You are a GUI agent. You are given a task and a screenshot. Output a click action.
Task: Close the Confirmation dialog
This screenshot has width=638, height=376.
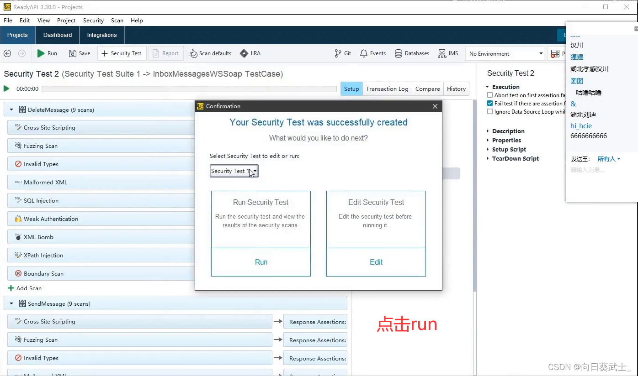[x=435, y=106]
